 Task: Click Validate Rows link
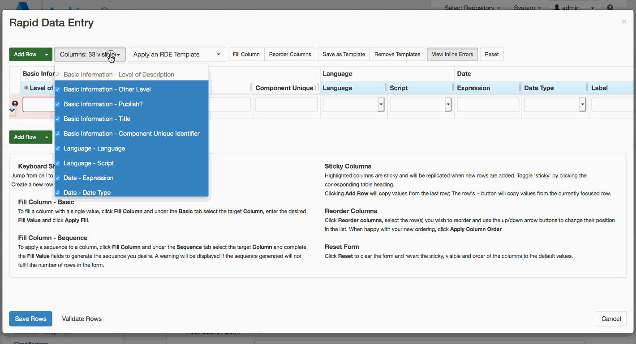[x=82, y=319]
